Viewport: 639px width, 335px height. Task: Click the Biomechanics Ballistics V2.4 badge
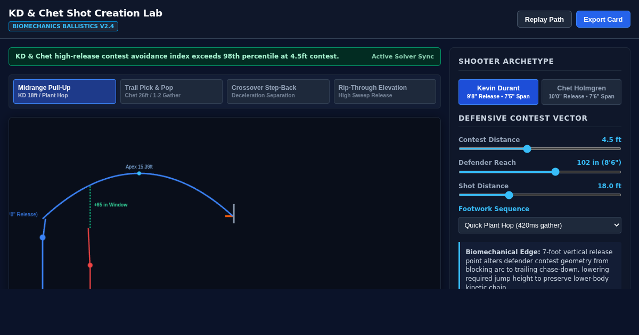click(63, 27)
